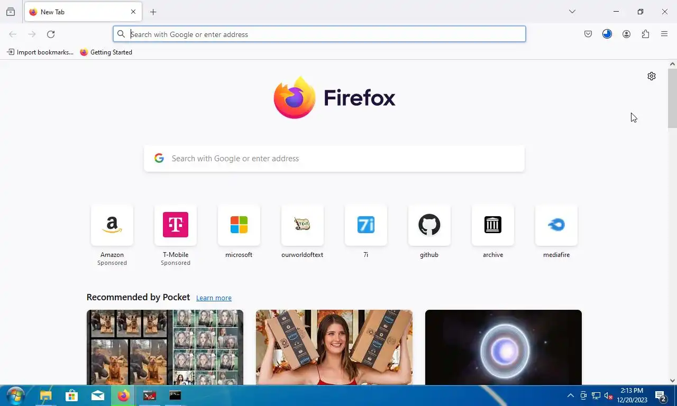
Task: Open the notification center icon
Action: [661, 396]
